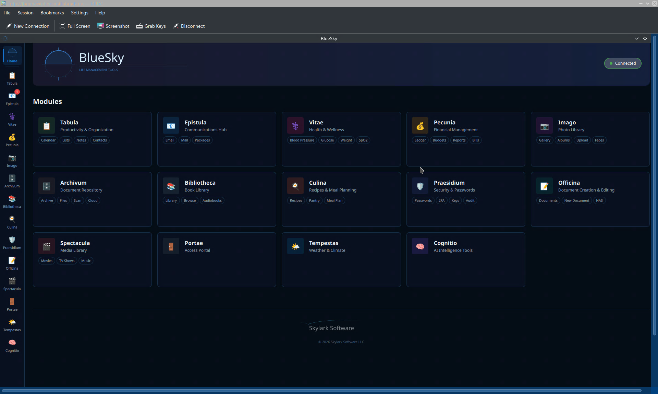This screenshot has height=394, width=658.
Task: Click the Connected status indicator
Action: tap(623, 63)
